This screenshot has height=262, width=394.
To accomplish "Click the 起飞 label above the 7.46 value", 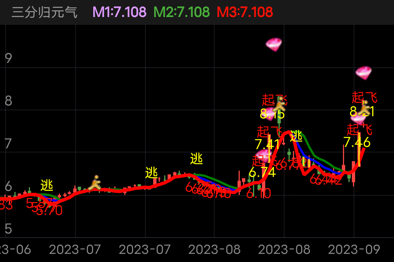I will [x=360, y=130].
